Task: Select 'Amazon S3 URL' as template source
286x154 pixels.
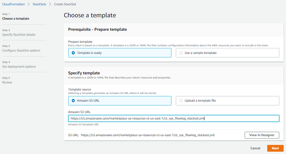Action: pyautogui.click(x=73, y=100)
